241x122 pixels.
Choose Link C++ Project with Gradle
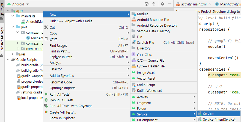[x=87, y=21]
